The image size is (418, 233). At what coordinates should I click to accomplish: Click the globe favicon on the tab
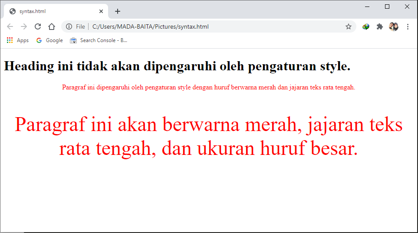13,11
